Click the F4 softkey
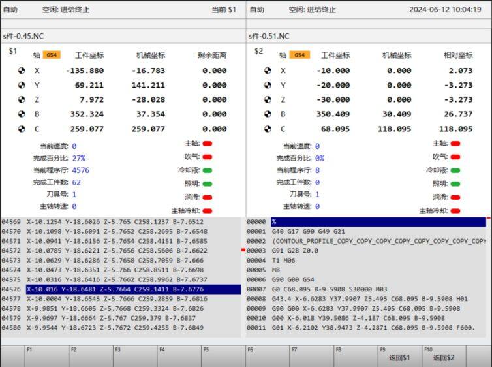 (179, 356)
